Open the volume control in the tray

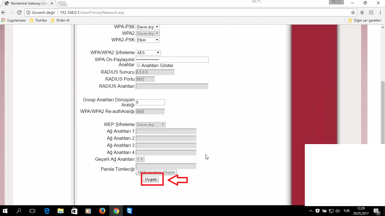pos(337,211)
